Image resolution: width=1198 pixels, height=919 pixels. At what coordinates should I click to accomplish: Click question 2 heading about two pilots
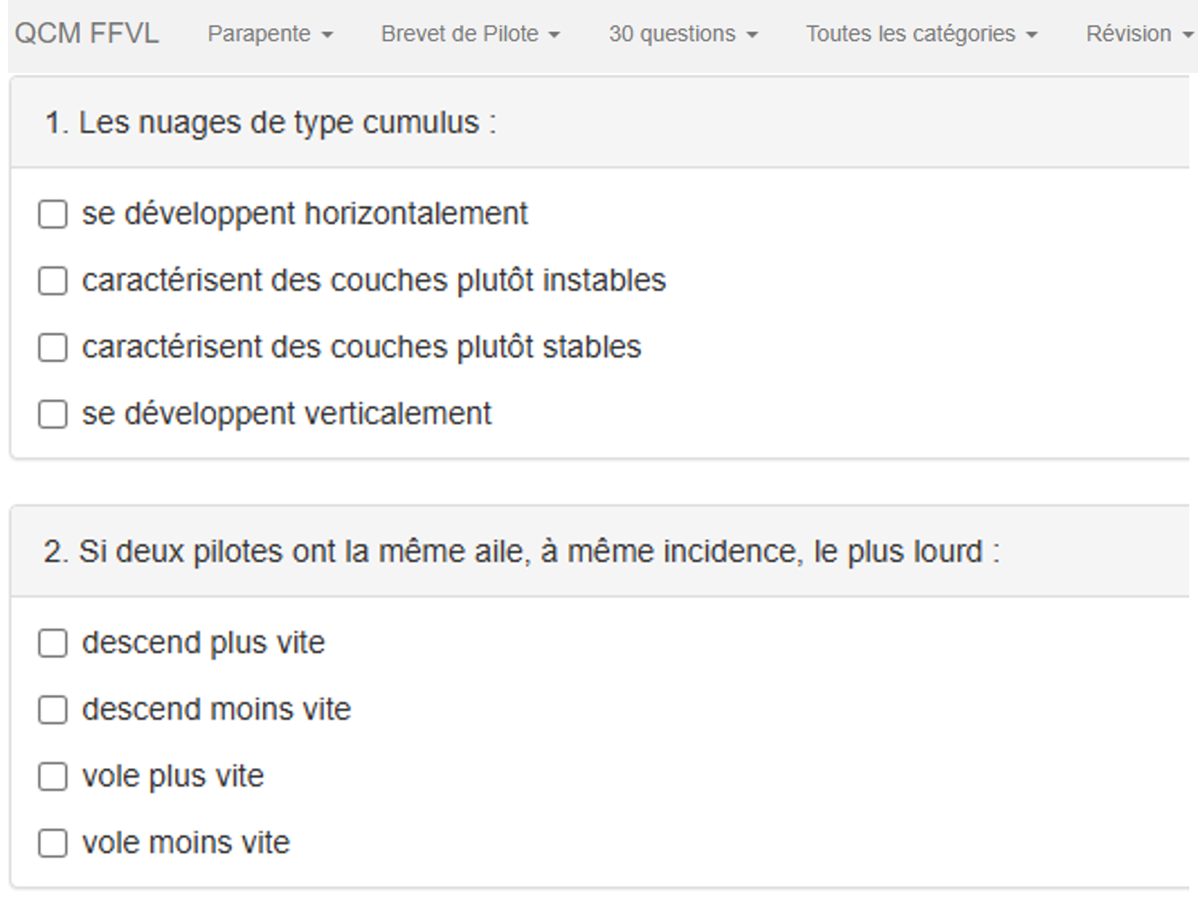click(521, 552)
